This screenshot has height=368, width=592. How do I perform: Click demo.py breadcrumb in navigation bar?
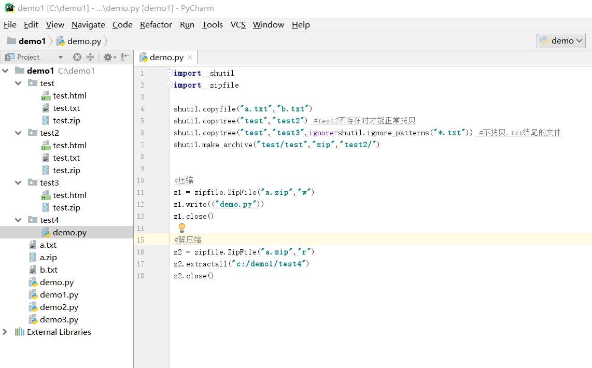79,41
